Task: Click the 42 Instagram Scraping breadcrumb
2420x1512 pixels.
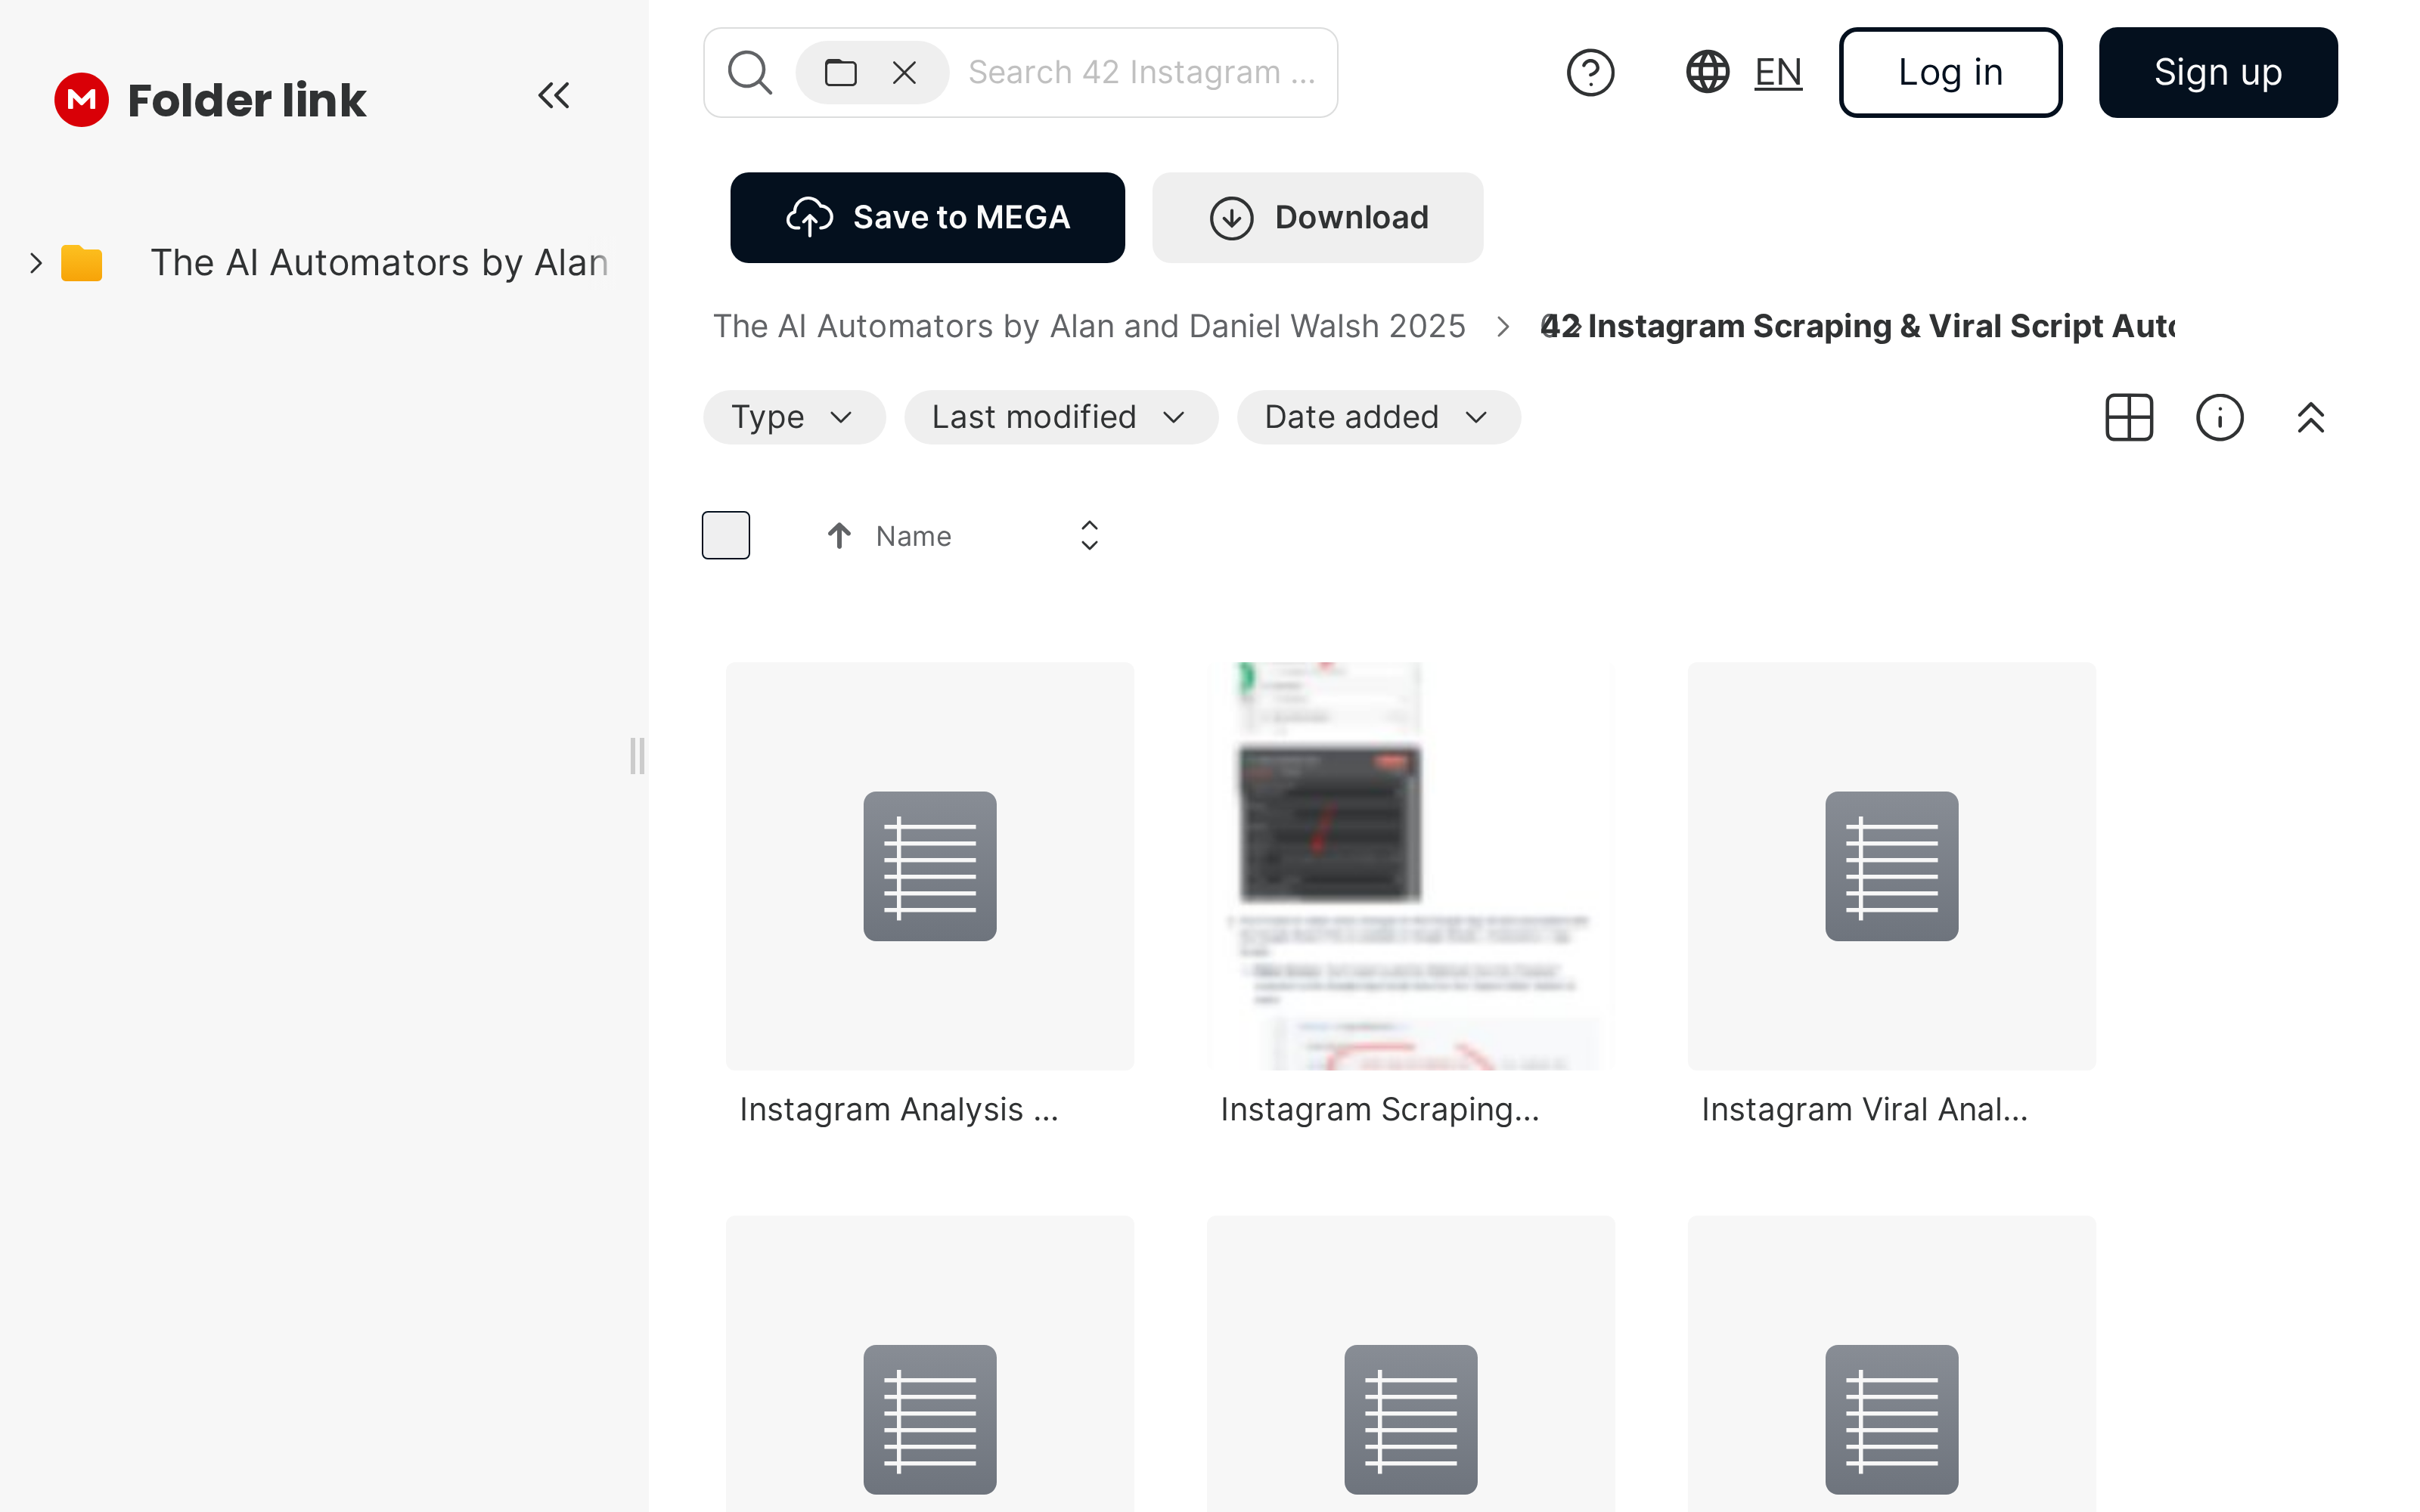Action: click(1857, 326)
